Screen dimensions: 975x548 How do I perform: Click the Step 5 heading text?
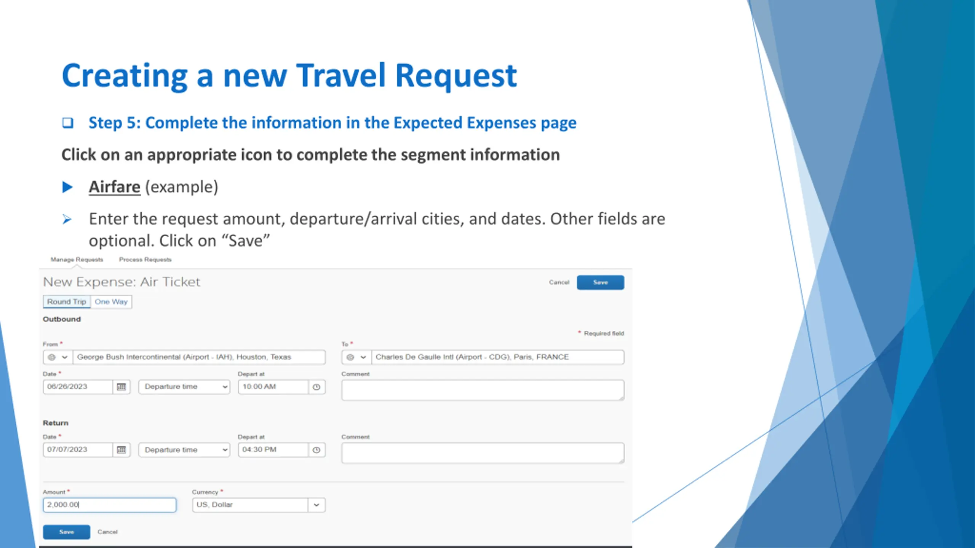pos(332,123)
